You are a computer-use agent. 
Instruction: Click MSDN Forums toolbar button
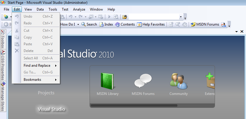pos(205,24)
